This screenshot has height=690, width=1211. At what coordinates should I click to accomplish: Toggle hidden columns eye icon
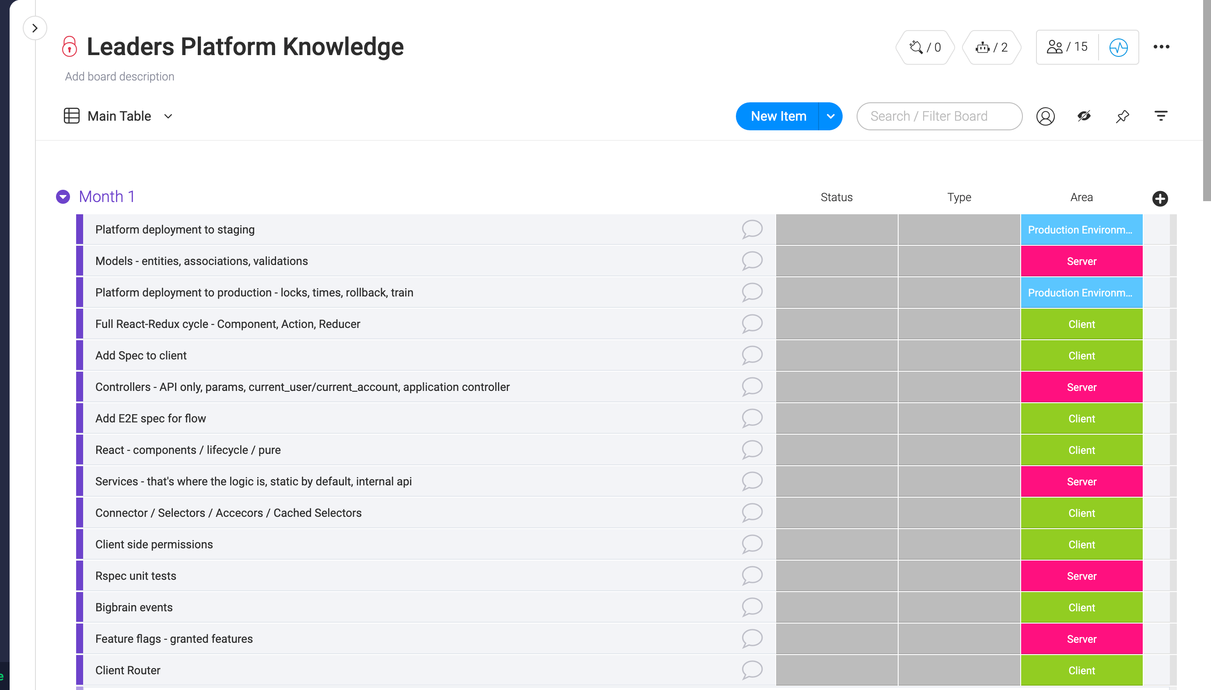click(x=1084, y=116)
